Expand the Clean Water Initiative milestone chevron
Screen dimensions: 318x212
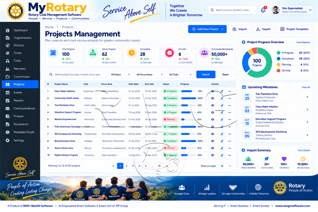coord(307,110)
